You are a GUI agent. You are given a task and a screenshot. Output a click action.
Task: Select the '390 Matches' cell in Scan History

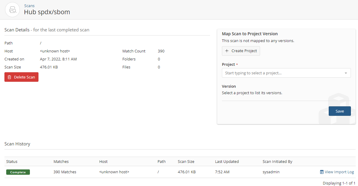65,172
